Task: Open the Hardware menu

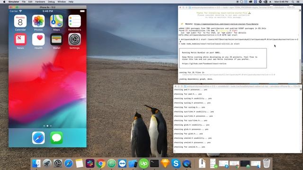Action: [40, 2]
